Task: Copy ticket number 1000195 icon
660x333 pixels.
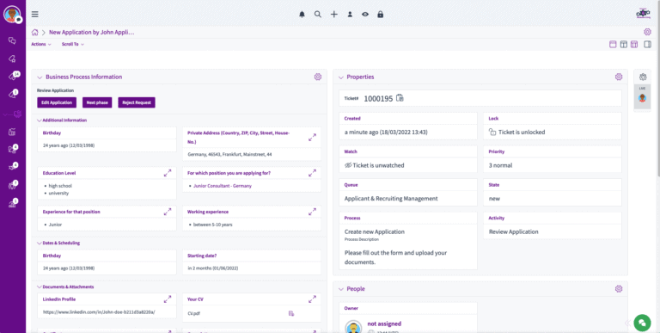Action: 400,98
